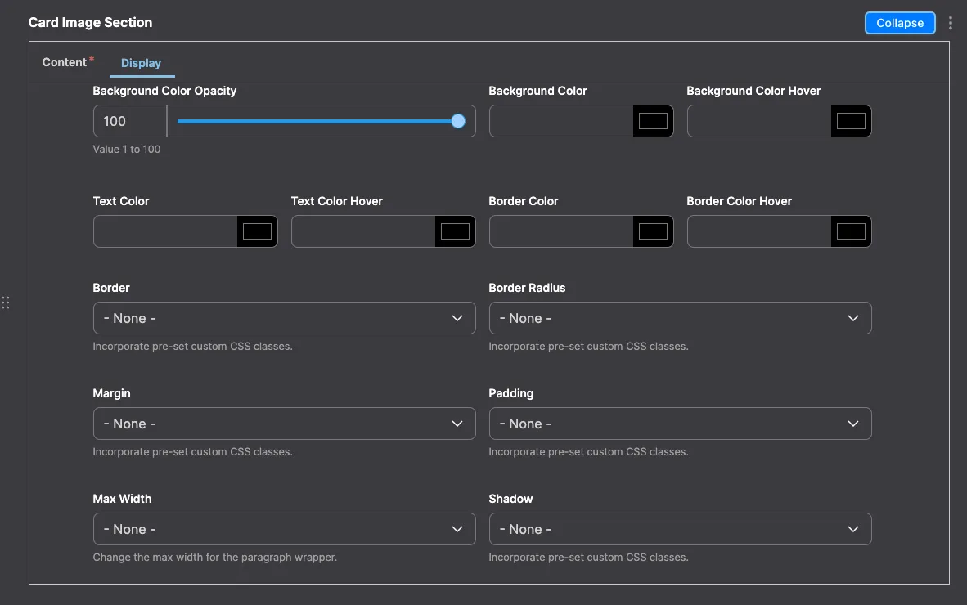Select the Display tab
967x605 pixels.
[x=142, y=63]
